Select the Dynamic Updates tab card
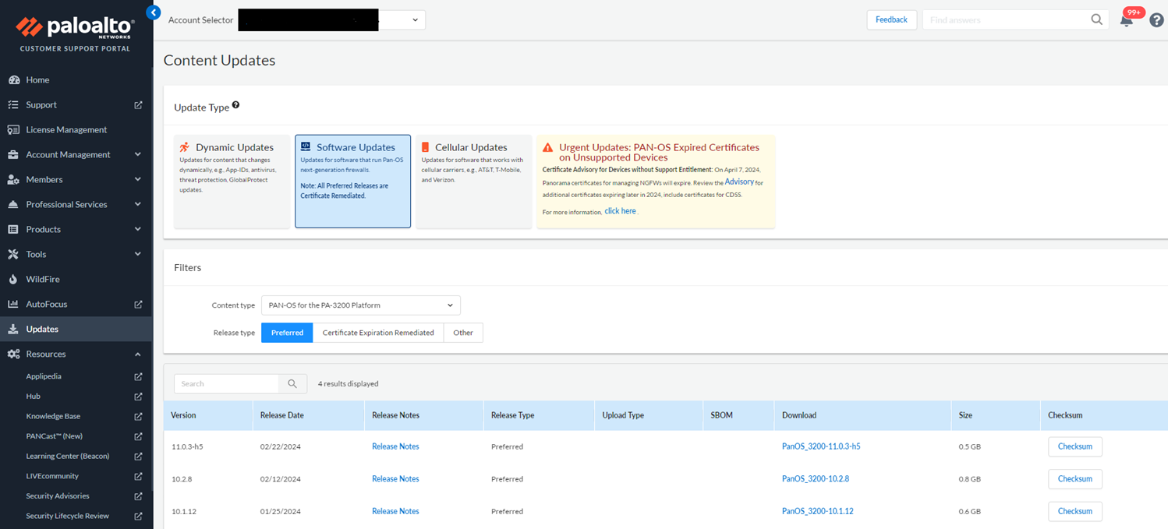Viewport: 1168px width, 529px height. click(232, 181)
